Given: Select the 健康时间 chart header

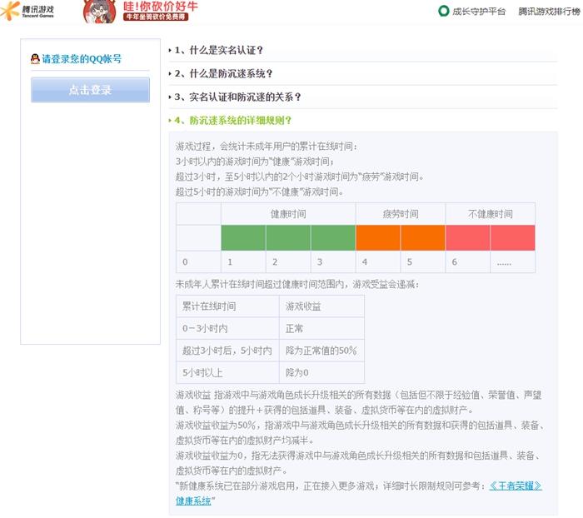Looking at the screenshot, I should click(x=287, y=214).
